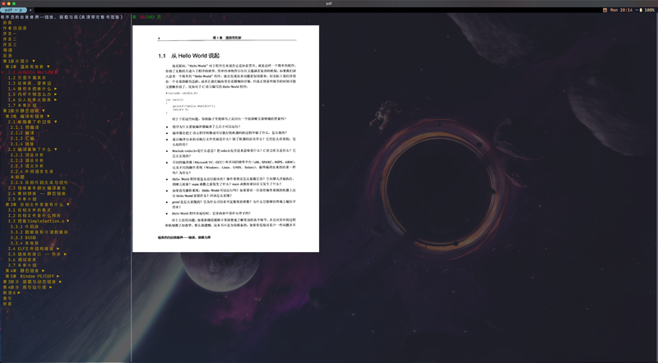The image size is (658, 363).
Task: Jump to section 2.2.1 词法分析
Action: pos(27,154)
